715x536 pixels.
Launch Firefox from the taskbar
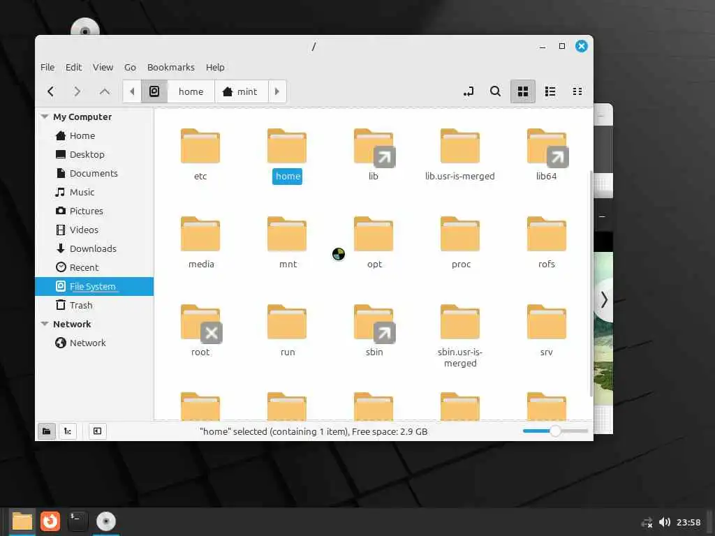tap(50, 521)
